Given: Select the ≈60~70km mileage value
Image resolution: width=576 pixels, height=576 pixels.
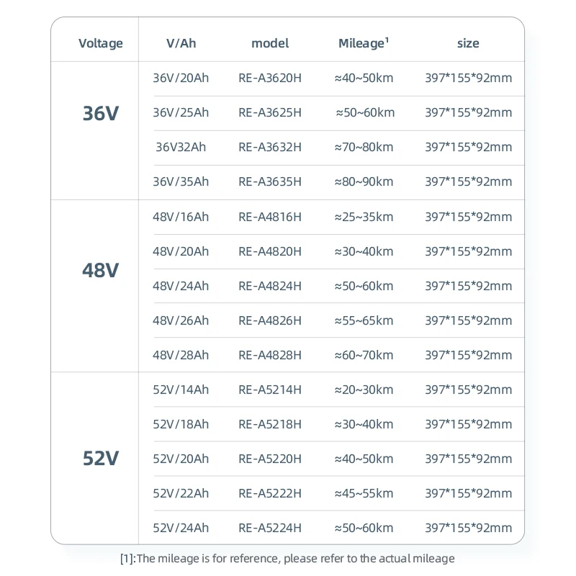Looking at the screenshot, I should 364,355.
